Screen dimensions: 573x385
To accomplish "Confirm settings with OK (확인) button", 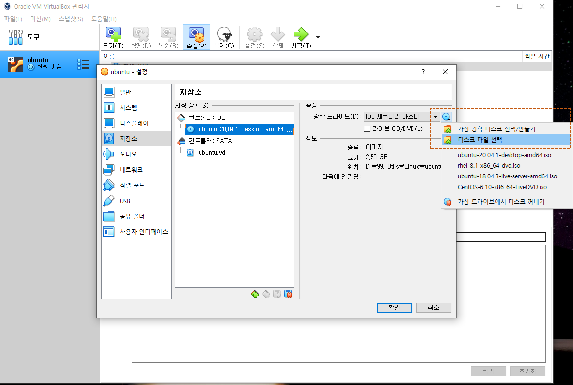I will click(x=394, y=307).
